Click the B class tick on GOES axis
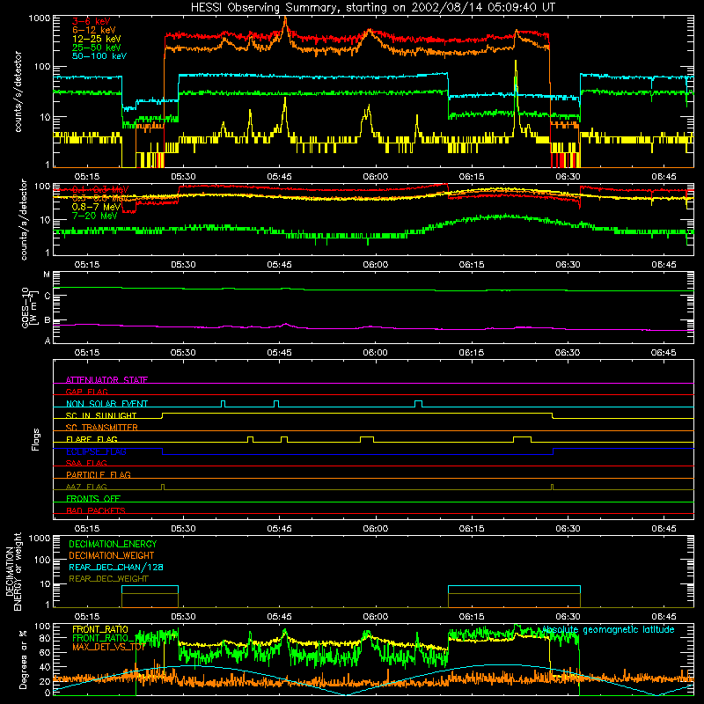Viewport: 704px width, 704px height. (47, 320)
